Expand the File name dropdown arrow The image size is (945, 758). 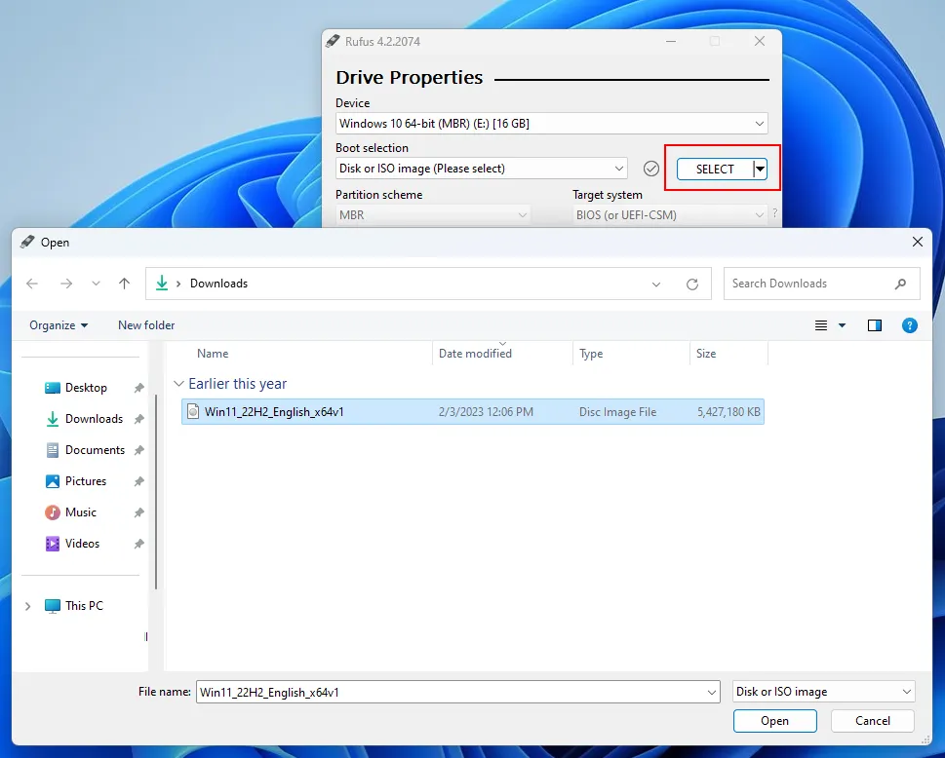[x=712, y=693]
